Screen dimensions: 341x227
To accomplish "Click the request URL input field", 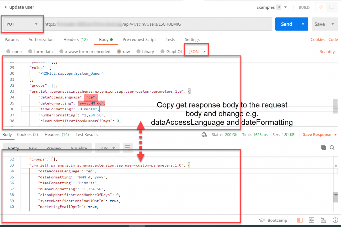I will [158, 24].
